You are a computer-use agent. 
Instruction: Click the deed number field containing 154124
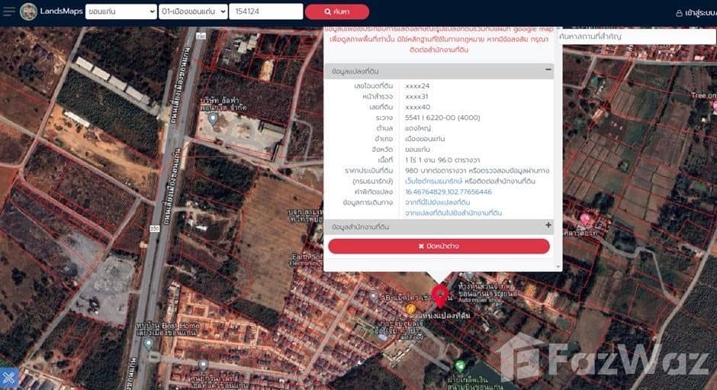pyautogui.click(x=265, y=12)
